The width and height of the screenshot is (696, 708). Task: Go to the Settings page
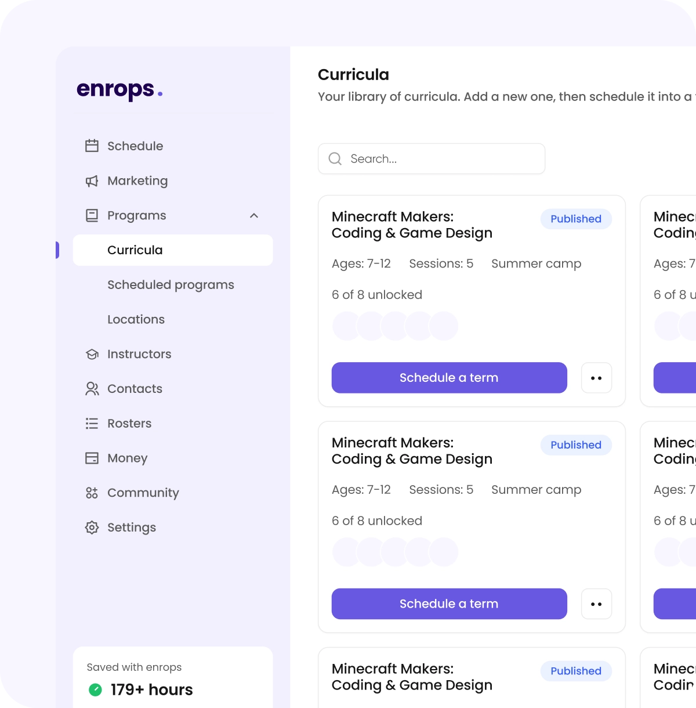pyautogui.click(x=173, y=528)
